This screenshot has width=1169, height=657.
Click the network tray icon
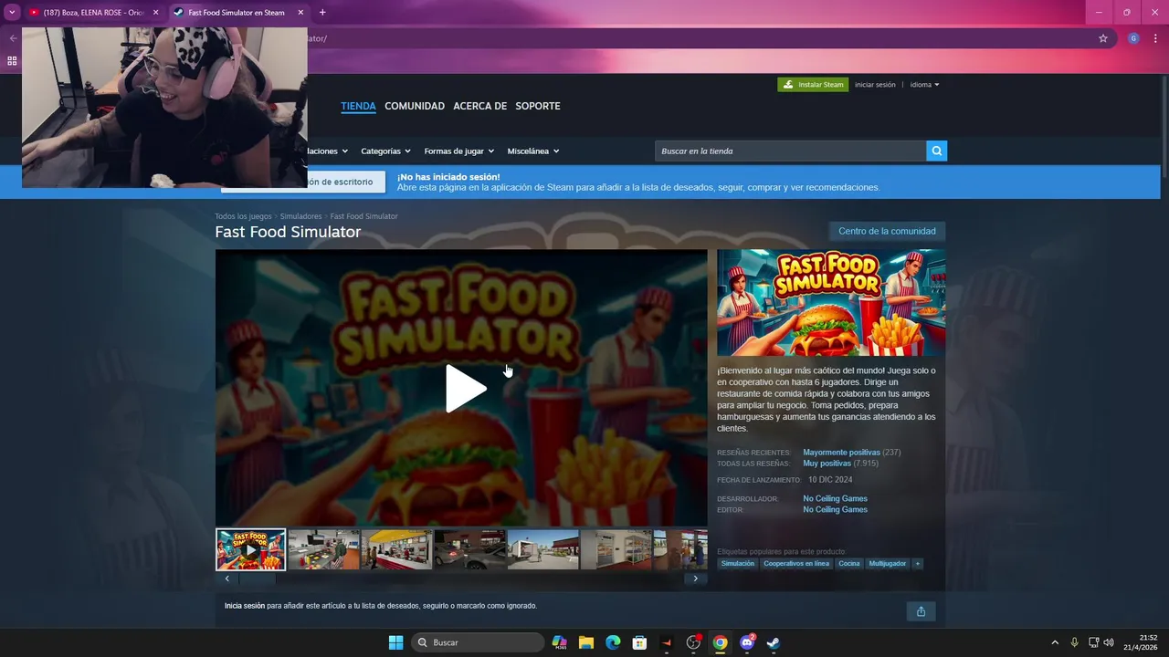coord(1093,642)
